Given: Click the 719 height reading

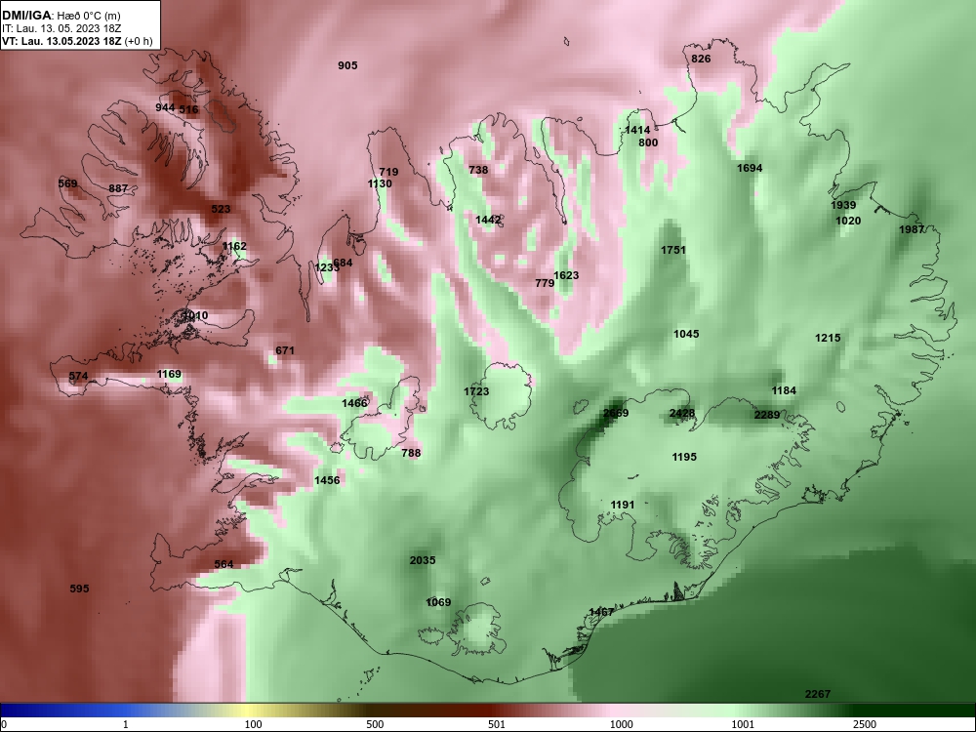Looking at the screenshot, I should point(388,172).
